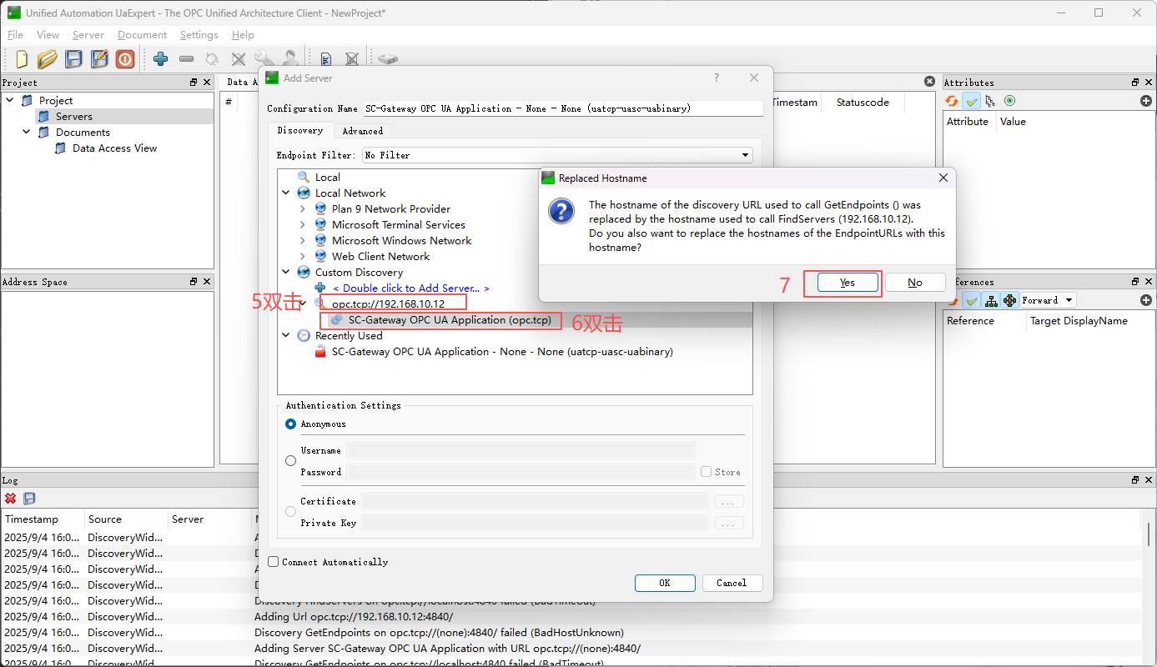Click the orange refresh icon in Attributes panel

click(952, 101)
